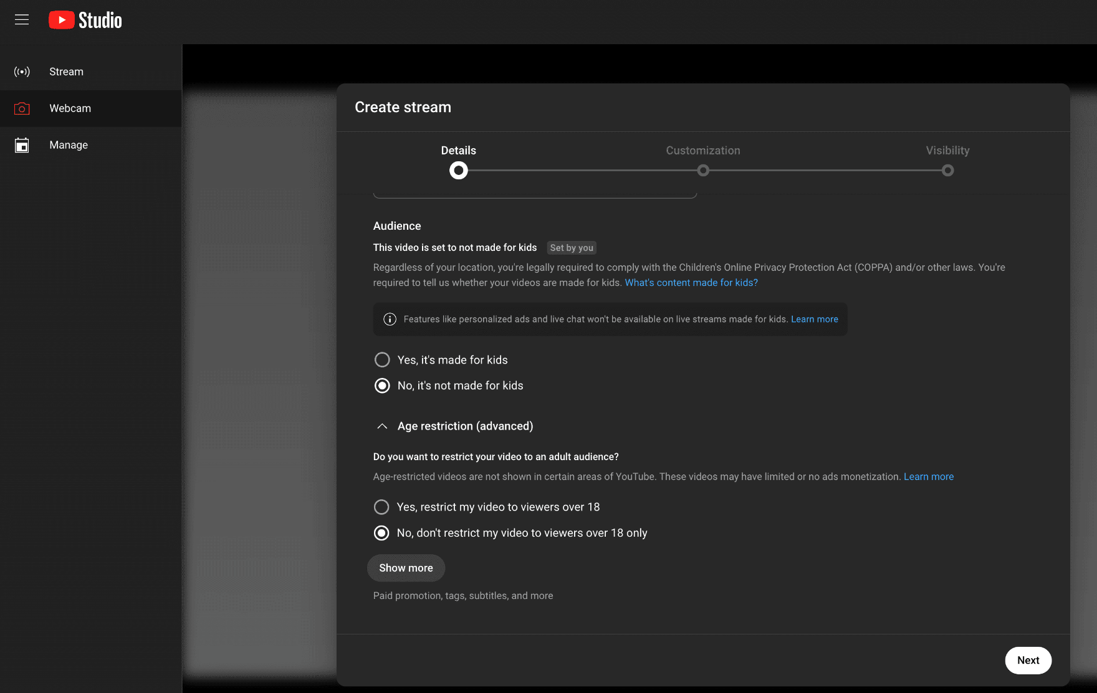Collapse the Age restriction advanced section

click(382, 426)
